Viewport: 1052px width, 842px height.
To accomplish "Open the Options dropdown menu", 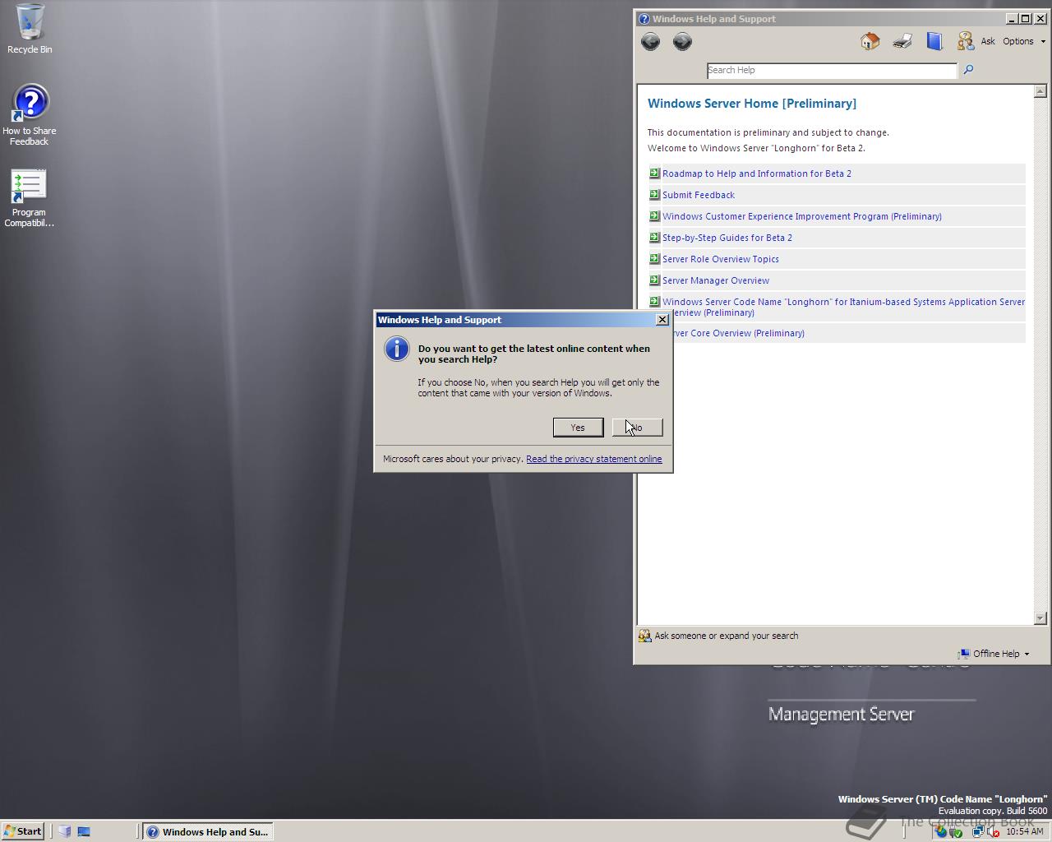I will (1023, 41).
